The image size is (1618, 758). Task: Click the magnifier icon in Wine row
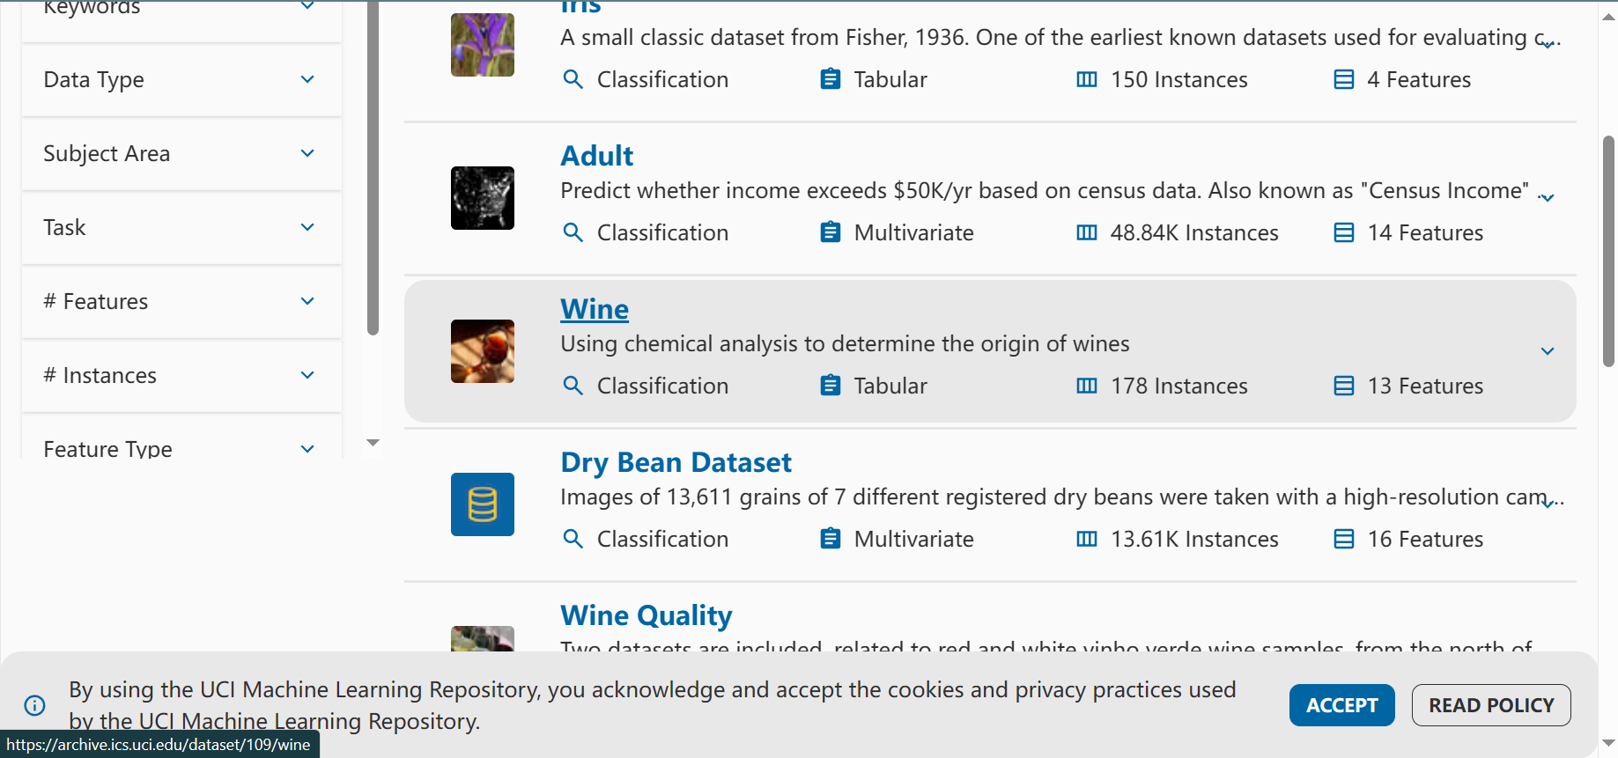(x=573, y=386)
